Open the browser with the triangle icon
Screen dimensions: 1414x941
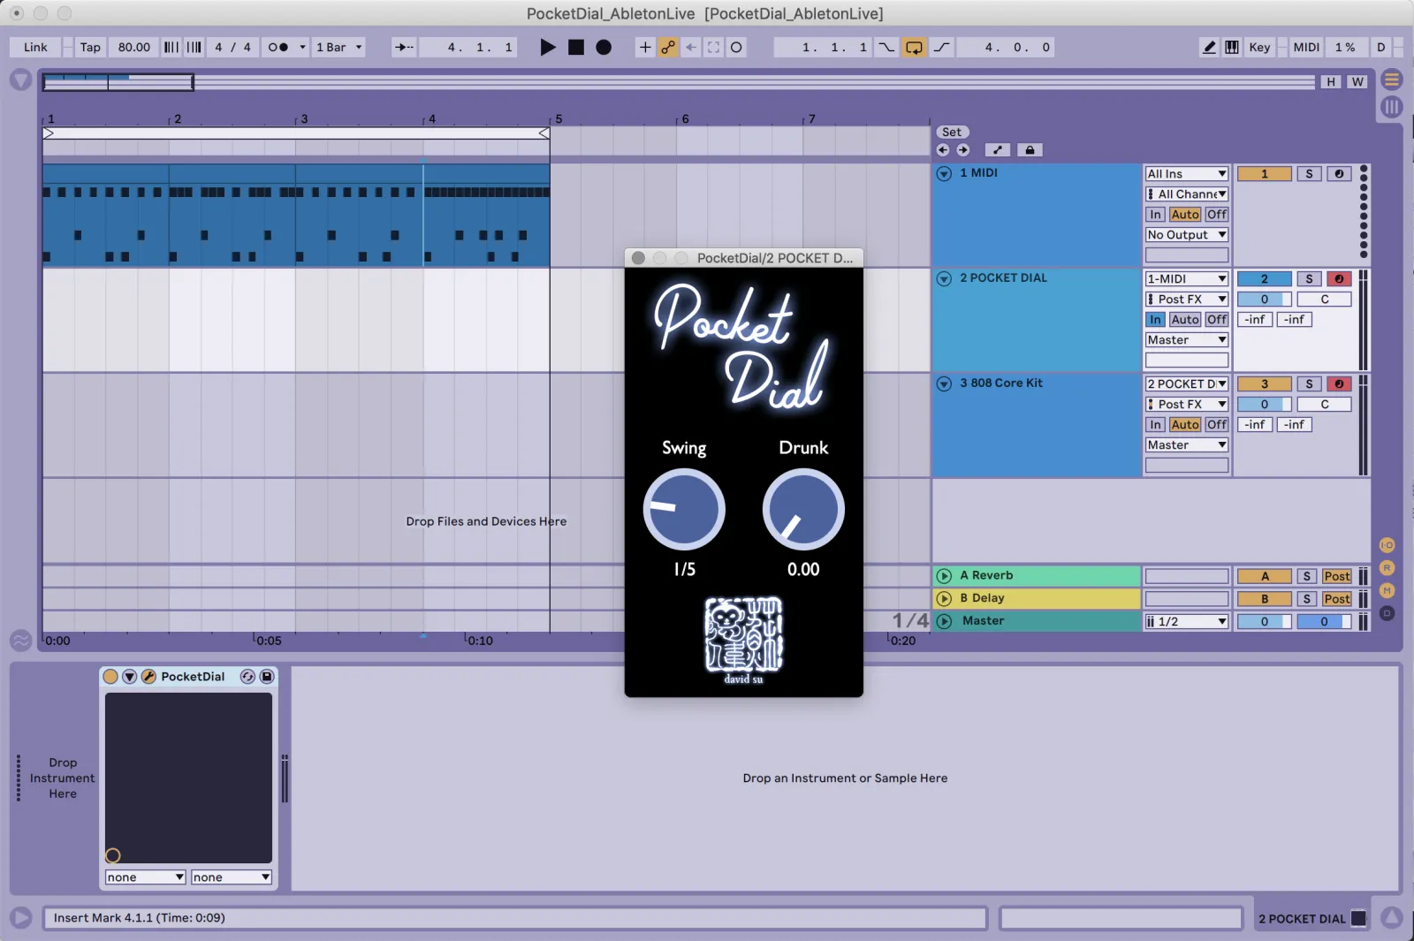[x=21, y=80]
